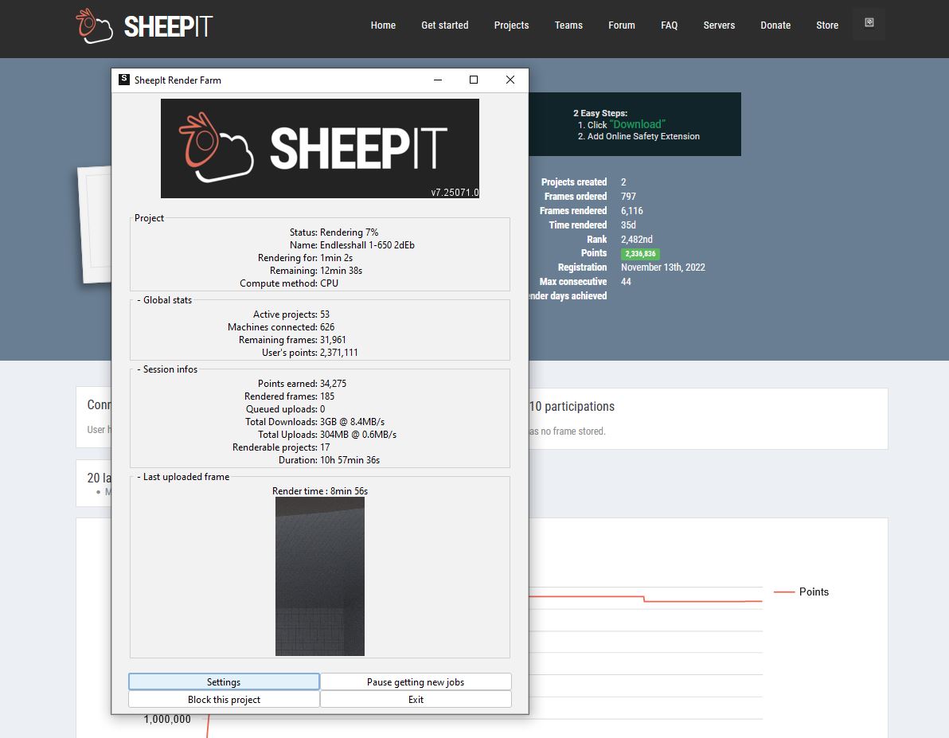Image resolution: width=949 pixels, height=738 pixels.
Task: Click the green points badge 2,336,836
Action: pyautogui.click(x=640, y=254)
